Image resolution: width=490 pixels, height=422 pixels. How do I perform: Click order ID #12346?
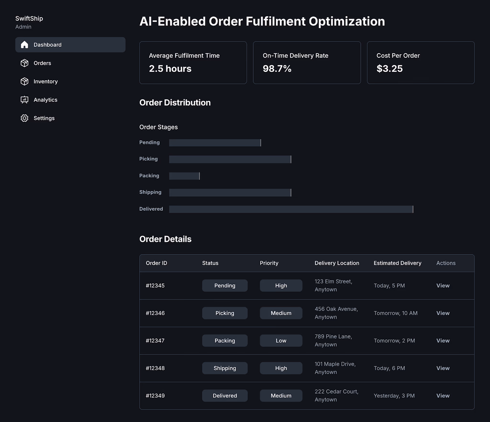pos(155,313)
